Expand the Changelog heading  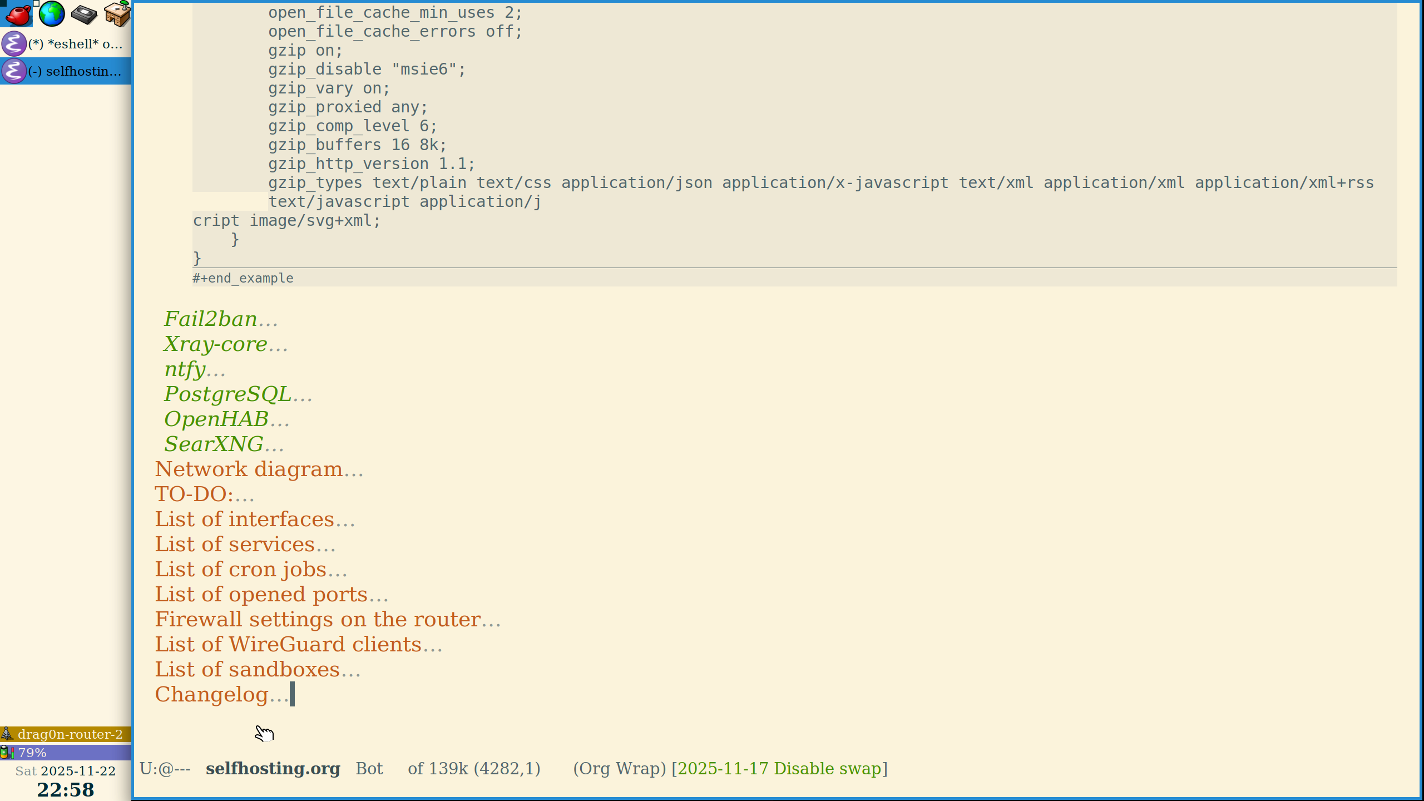tap(212, 695)
